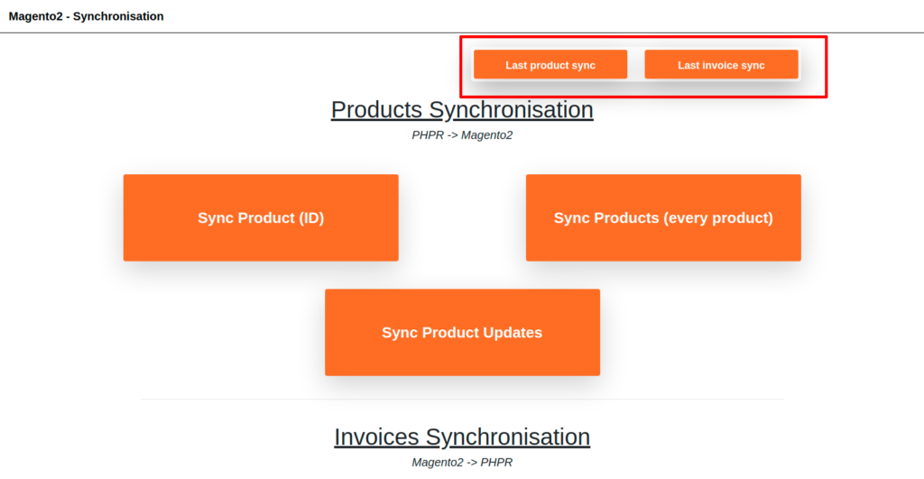Screen dimensions: 924x479
Task: Click the divider line above Invoices Synchronisation
Action: click(x=462, y=399)
